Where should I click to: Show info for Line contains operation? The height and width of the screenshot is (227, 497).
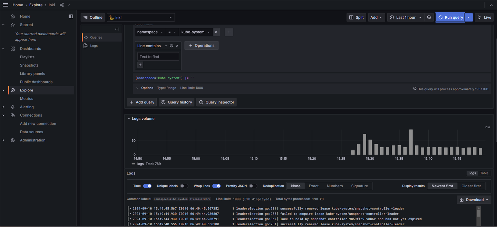pos(172,46)
